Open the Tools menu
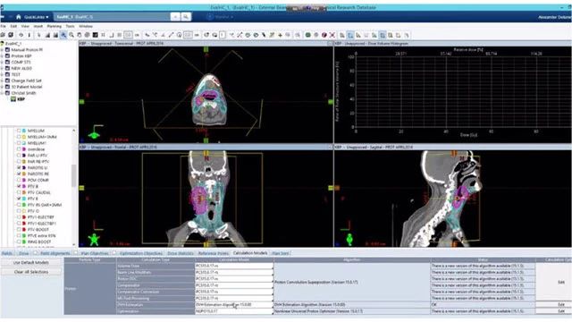Viewport: 572px width, 322px height. point(70,26)
